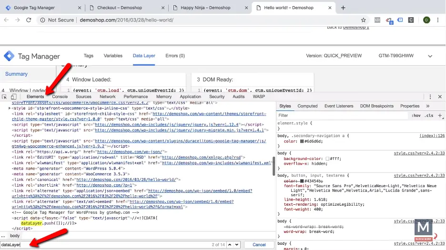Open the DevTools Application panel
Image resolution: width=446 pixels, height=250 pixels.
[190, 97]
